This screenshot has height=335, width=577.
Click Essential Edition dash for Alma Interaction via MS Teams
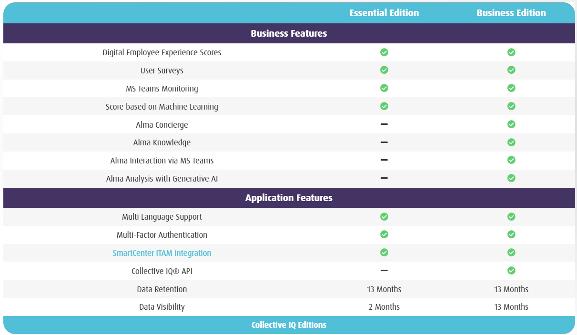[x=384, y=160]
